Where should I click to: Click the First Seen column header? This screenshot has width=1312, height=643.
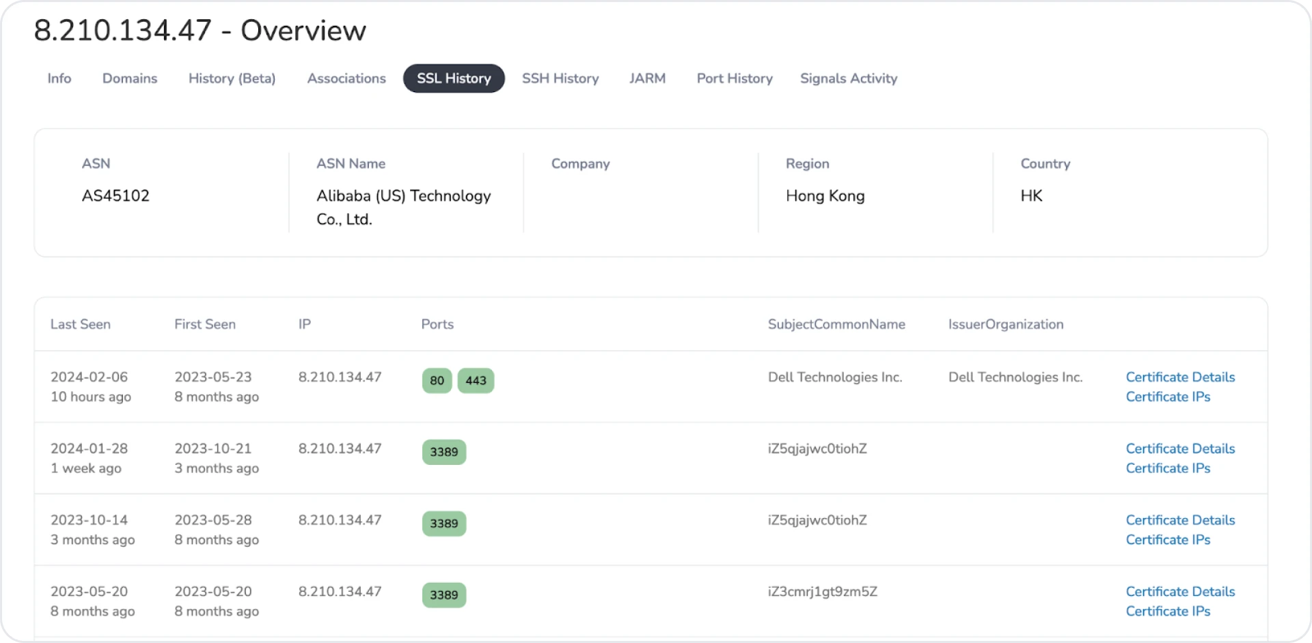(205, 324)
